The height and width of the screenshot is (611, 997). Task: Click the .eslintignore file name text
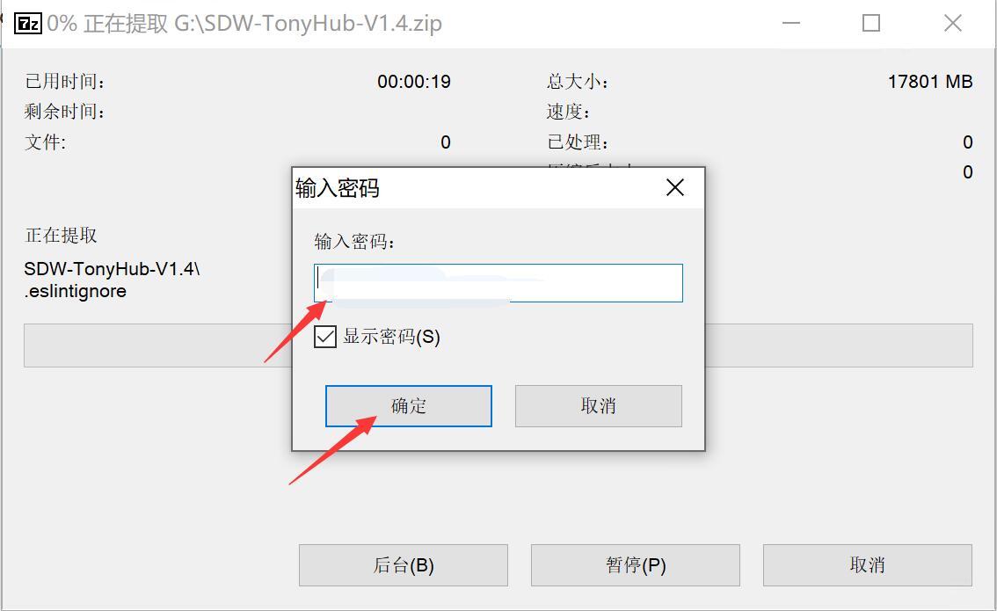[76, 291]
